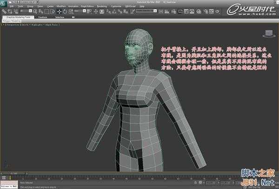Open the Modifiers menu
Screen dimensions: 279x189
(x=61, y=6)
